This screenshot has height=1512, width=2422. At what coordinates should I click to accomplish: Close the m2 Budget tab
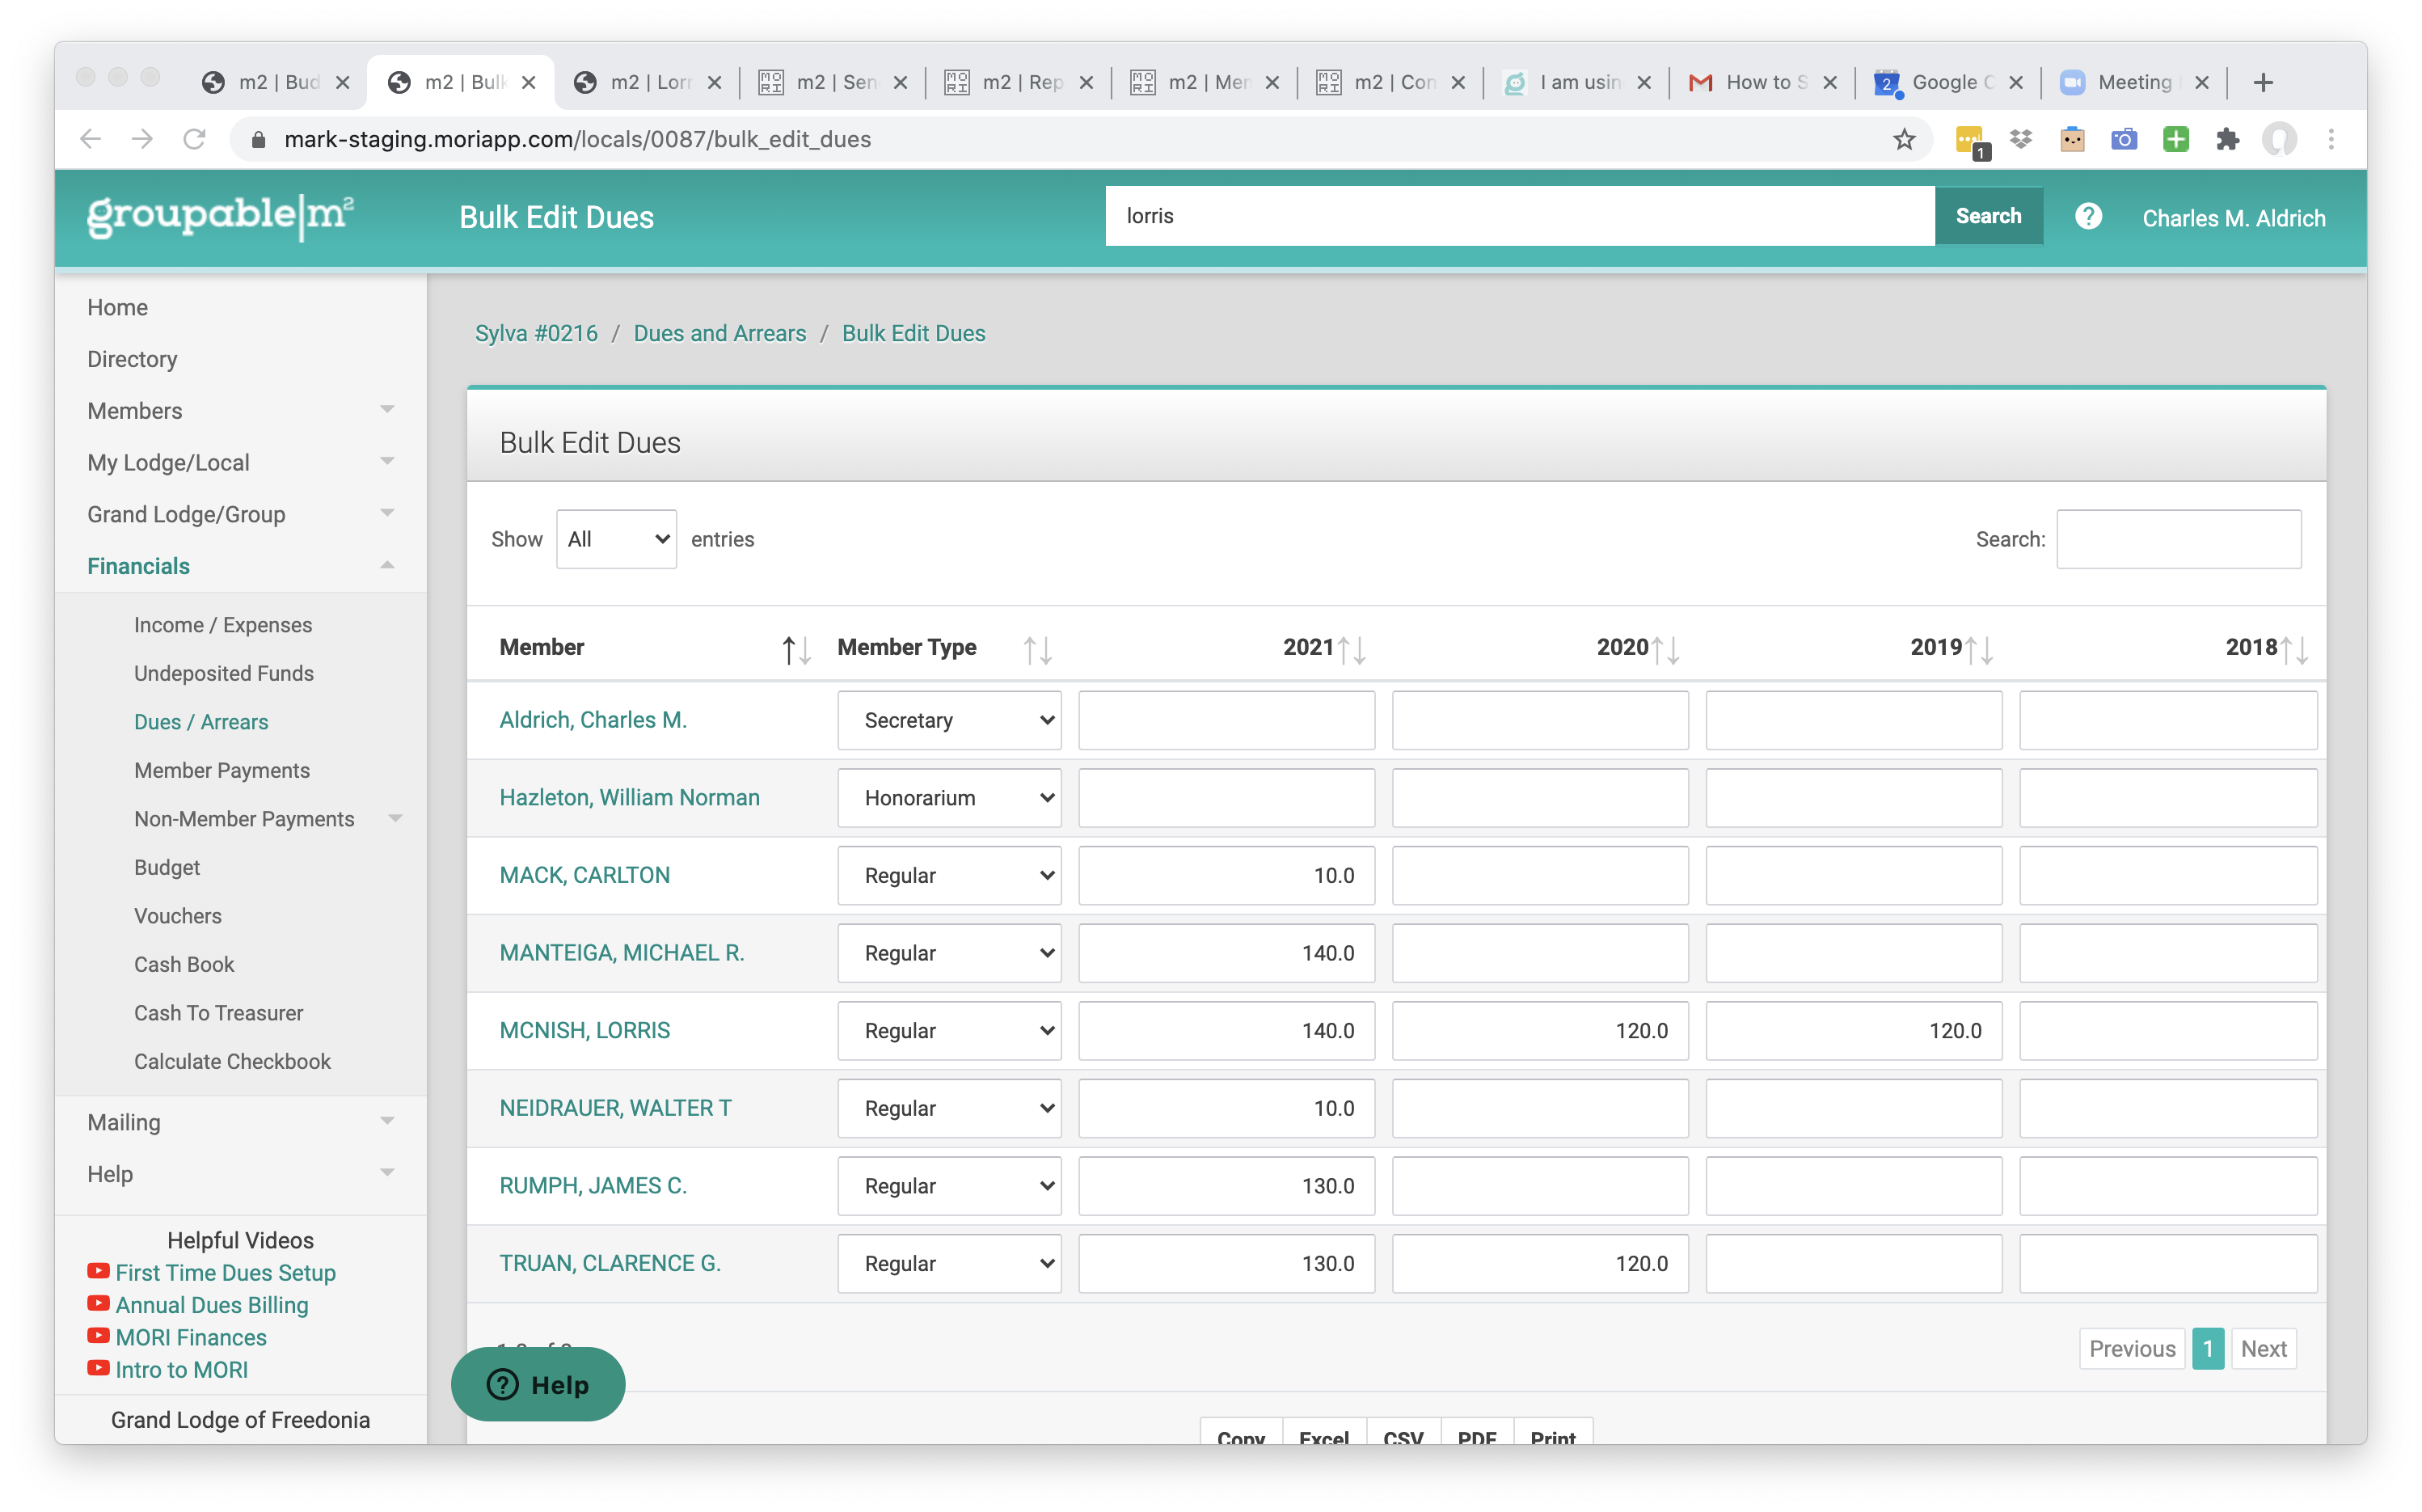[343, 82]
